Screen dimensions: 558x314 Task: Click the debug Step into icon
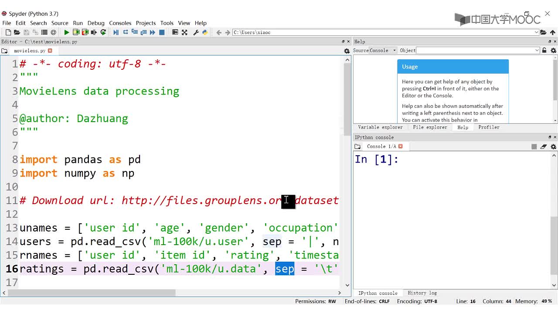[134, 32]
